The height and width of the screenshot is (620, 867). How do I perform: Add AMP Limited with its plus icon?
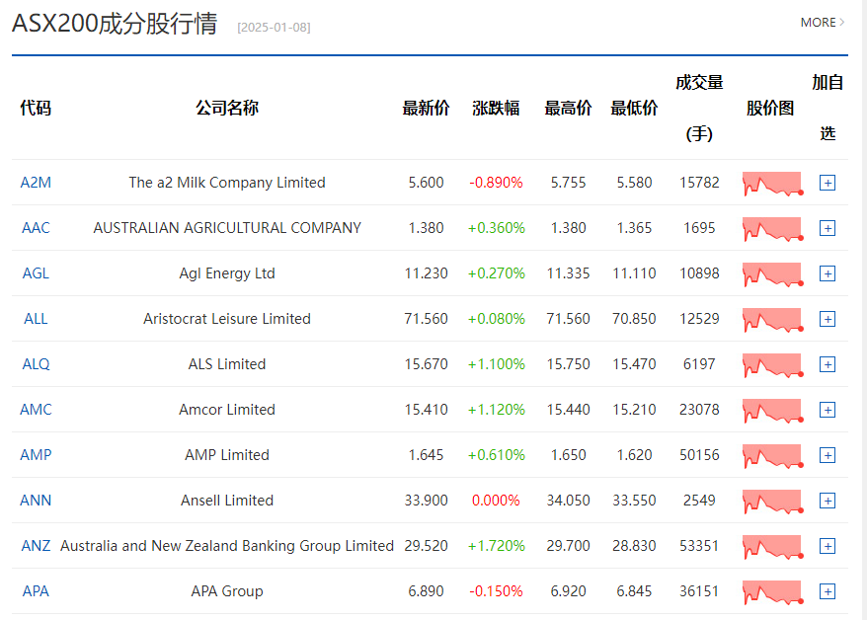[827, 455]
